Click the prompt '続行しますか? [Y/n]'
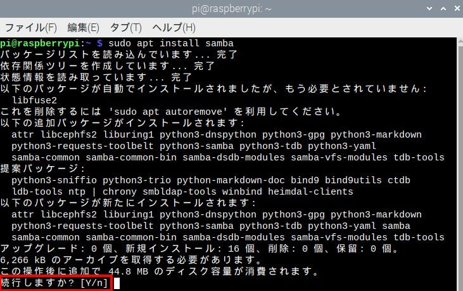 pos(54,283)
